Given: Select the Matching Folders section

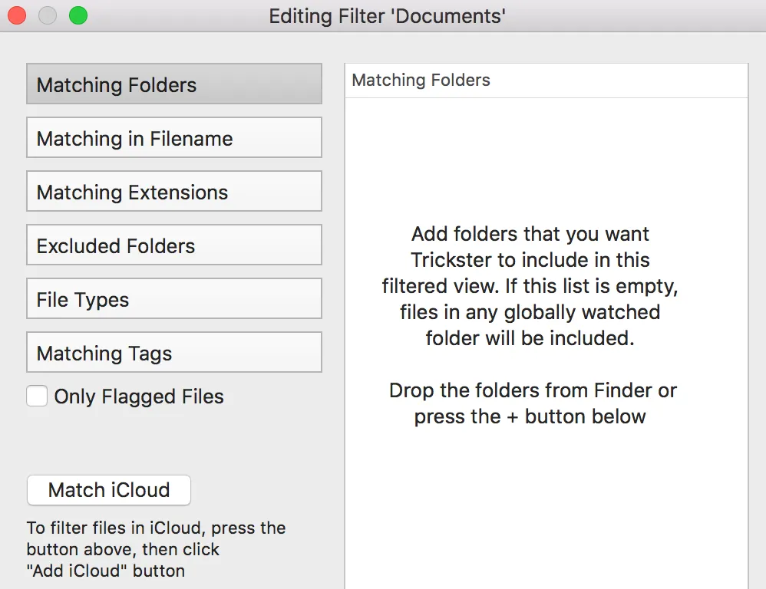Looking at the screenshot, I should (x=174, y=84).
